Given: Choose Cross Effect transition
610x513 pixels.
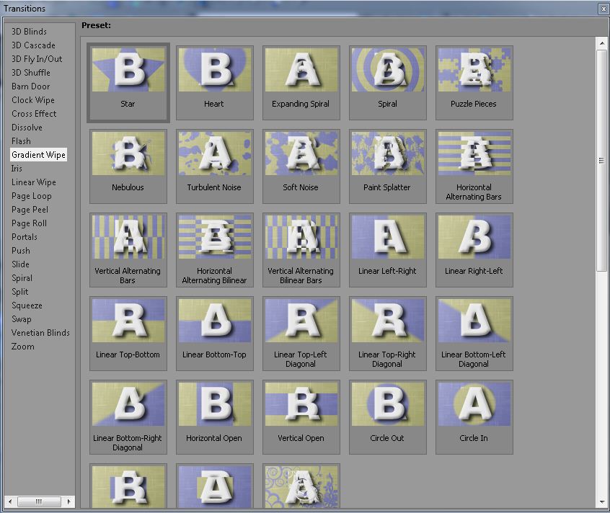Looking at the screenshot, I should coord(34,114).
